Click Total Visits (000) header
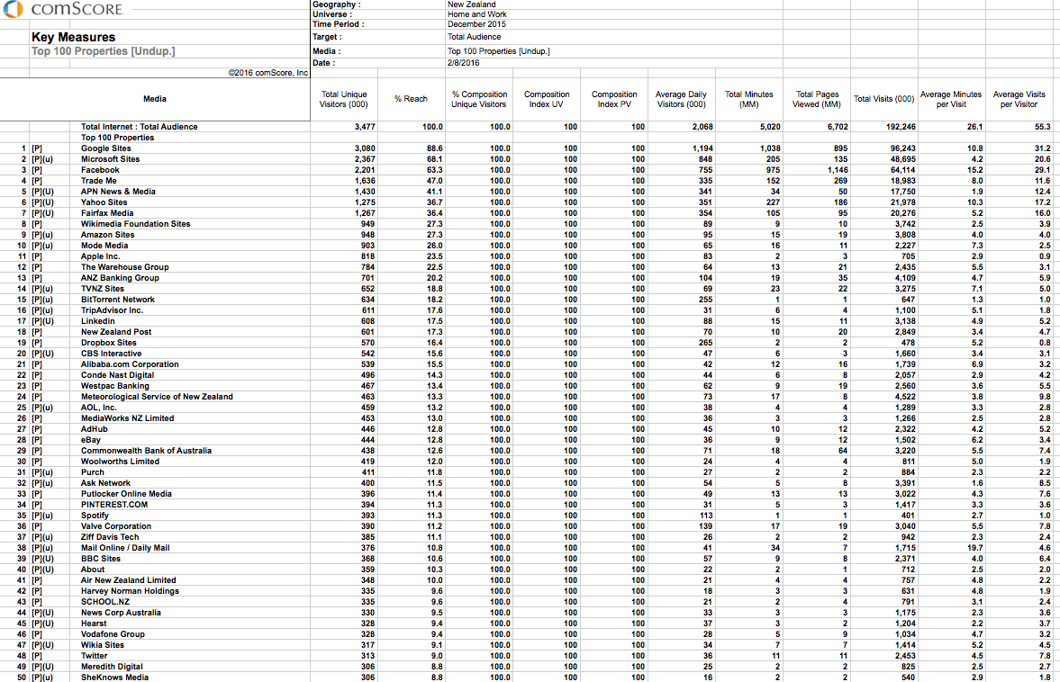The image size is (1060, 682). tap(884, 99)
